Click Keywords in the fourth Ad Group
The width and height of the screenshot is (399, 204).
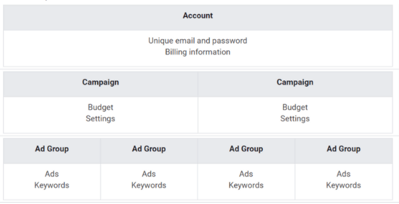[x=344, y=185]
